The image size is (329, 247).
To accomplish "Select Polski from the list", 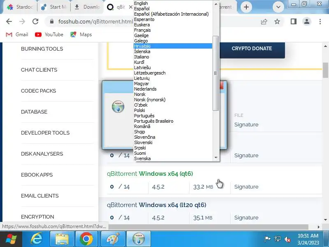I will [173, 110].
